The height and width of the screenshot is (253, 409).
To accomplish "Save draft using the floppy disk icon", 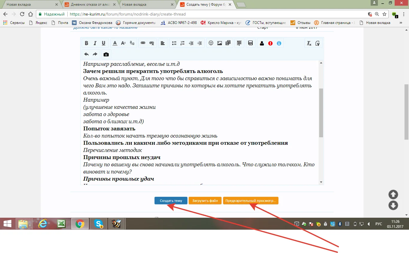I will point(251,43).
